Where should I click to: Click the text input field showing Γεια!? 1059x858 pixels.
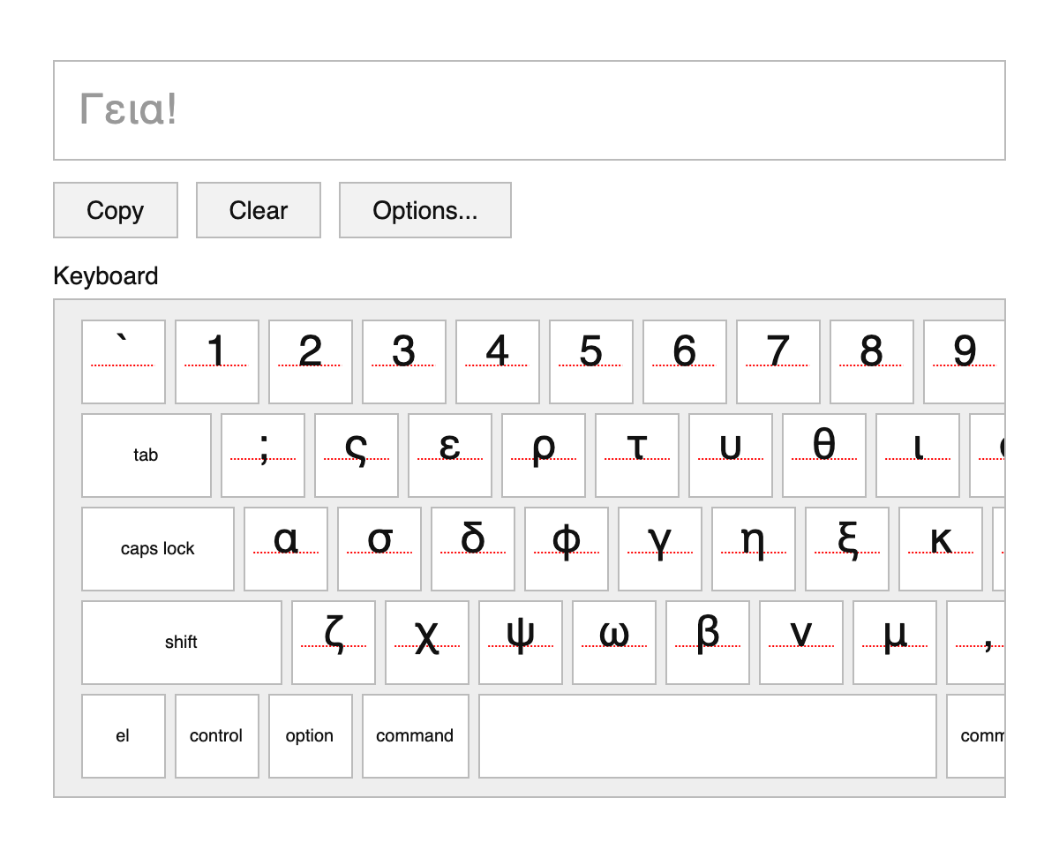(x=529, y=110)
